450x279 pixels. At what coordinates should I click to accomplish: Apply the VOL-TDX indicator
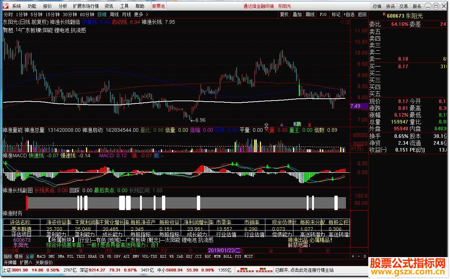pyautogui.click(x=150, y=256)
